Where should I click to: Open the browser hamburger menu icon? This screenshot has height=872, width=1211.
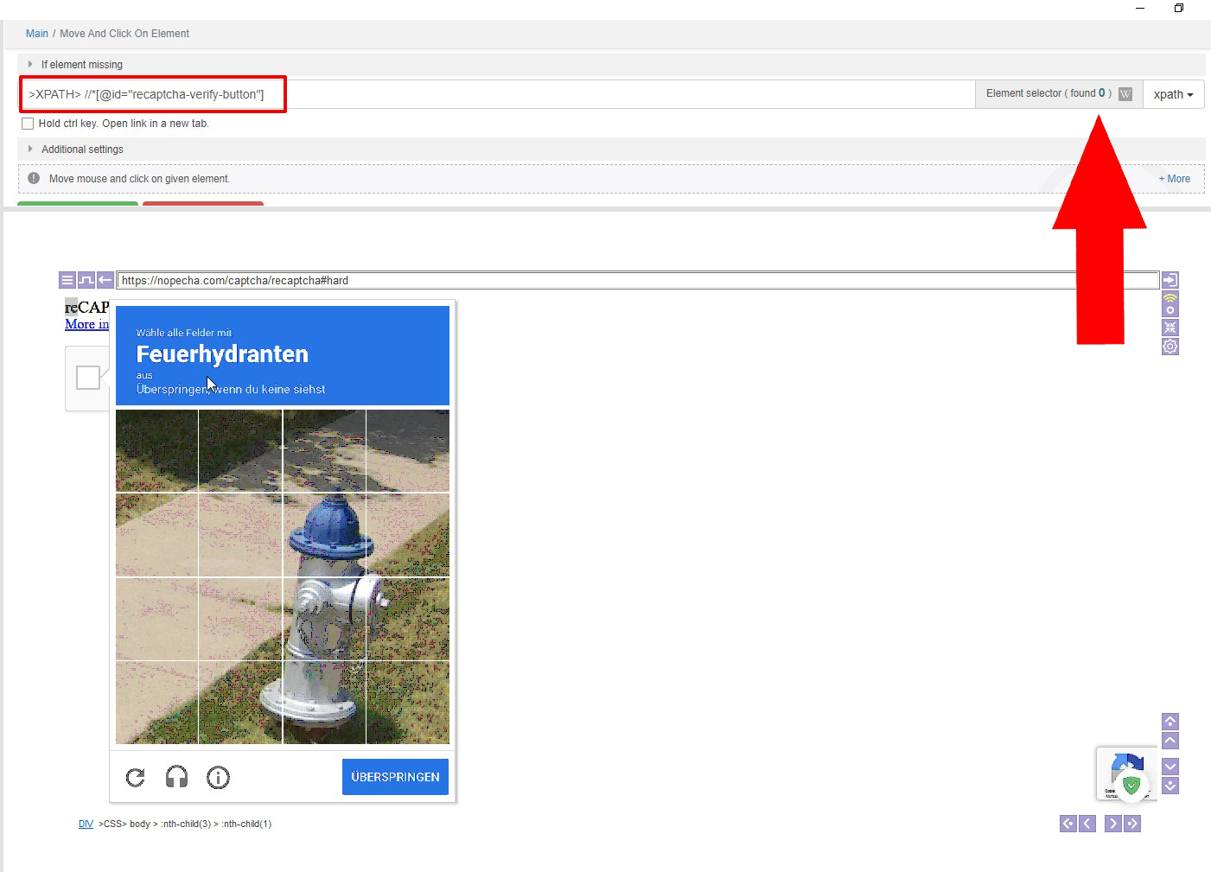pos(67,280)
